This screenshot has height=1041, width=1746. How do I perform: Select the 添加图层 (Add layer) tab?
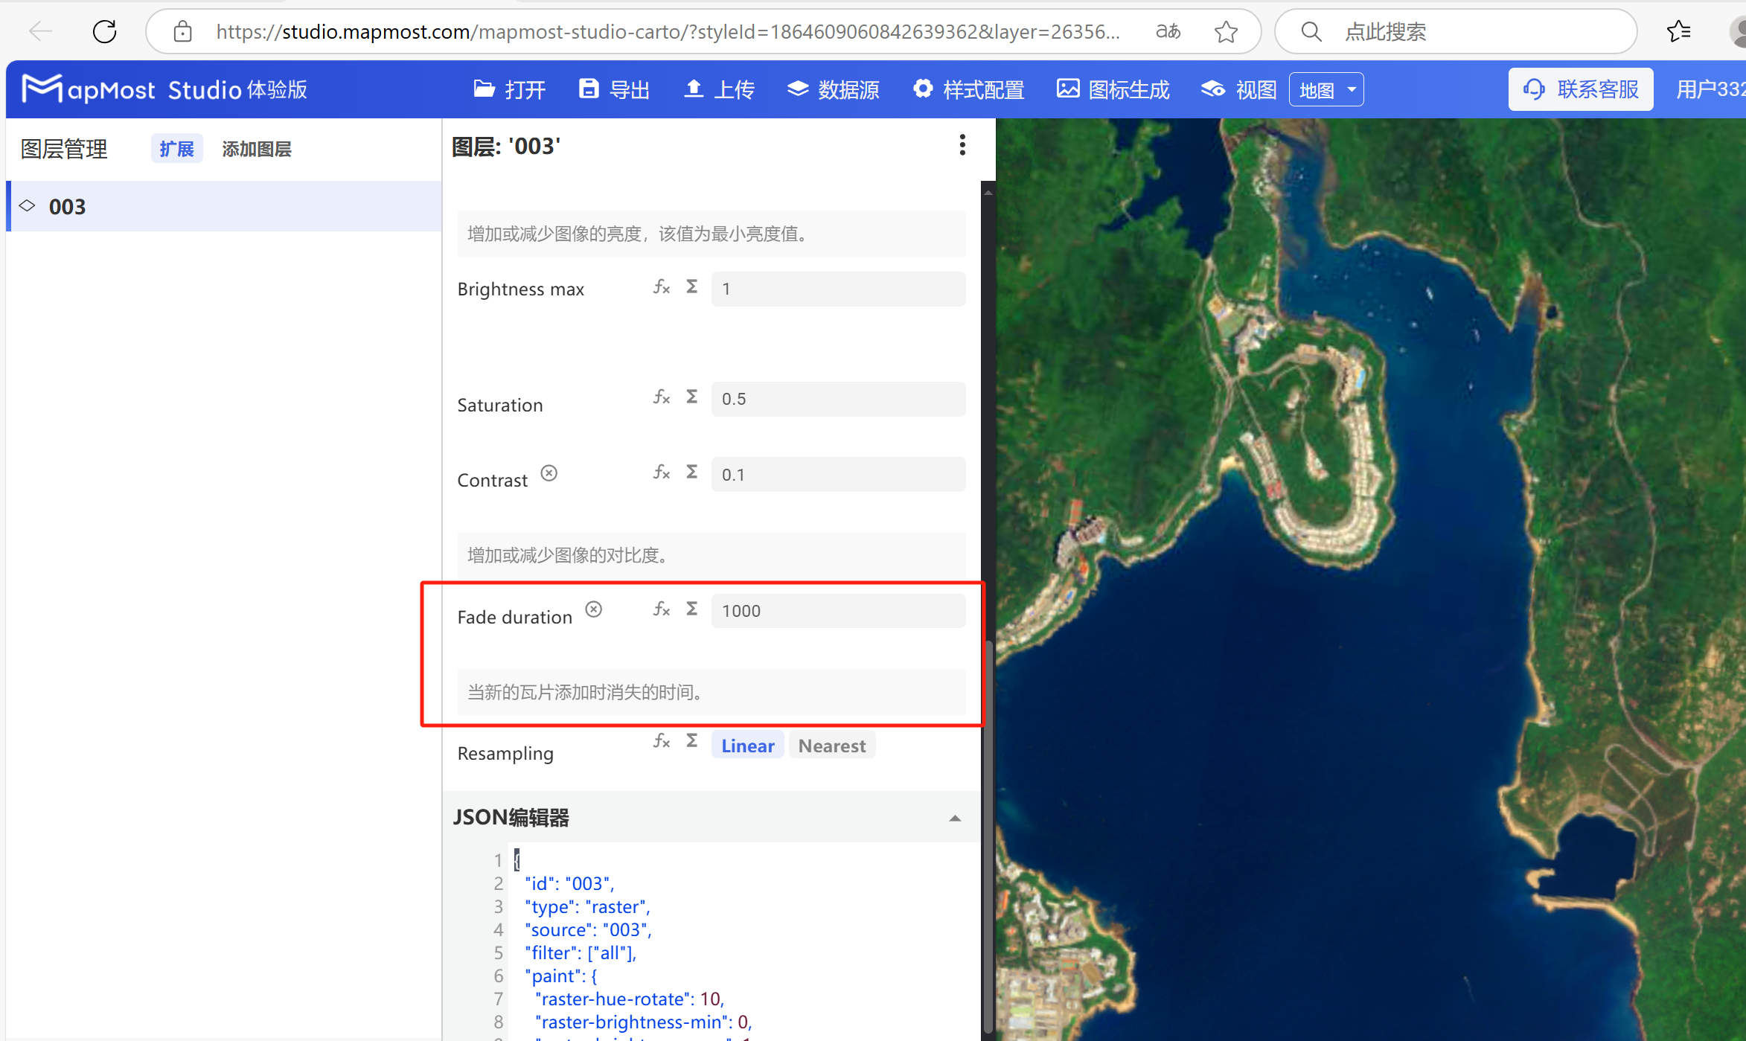tap(256, 149)
